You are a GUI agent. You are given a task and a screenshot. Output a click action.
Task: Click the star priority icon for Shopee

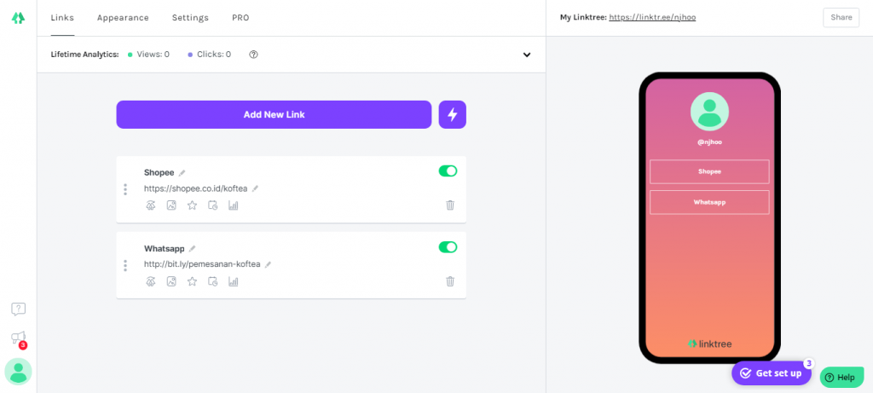click(x=192, y=205)
